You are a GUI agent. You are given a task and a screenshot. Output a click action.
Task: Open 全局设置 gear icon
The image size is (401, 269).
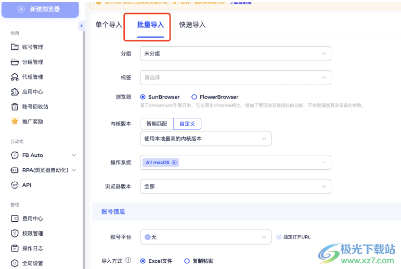[15, 263]
